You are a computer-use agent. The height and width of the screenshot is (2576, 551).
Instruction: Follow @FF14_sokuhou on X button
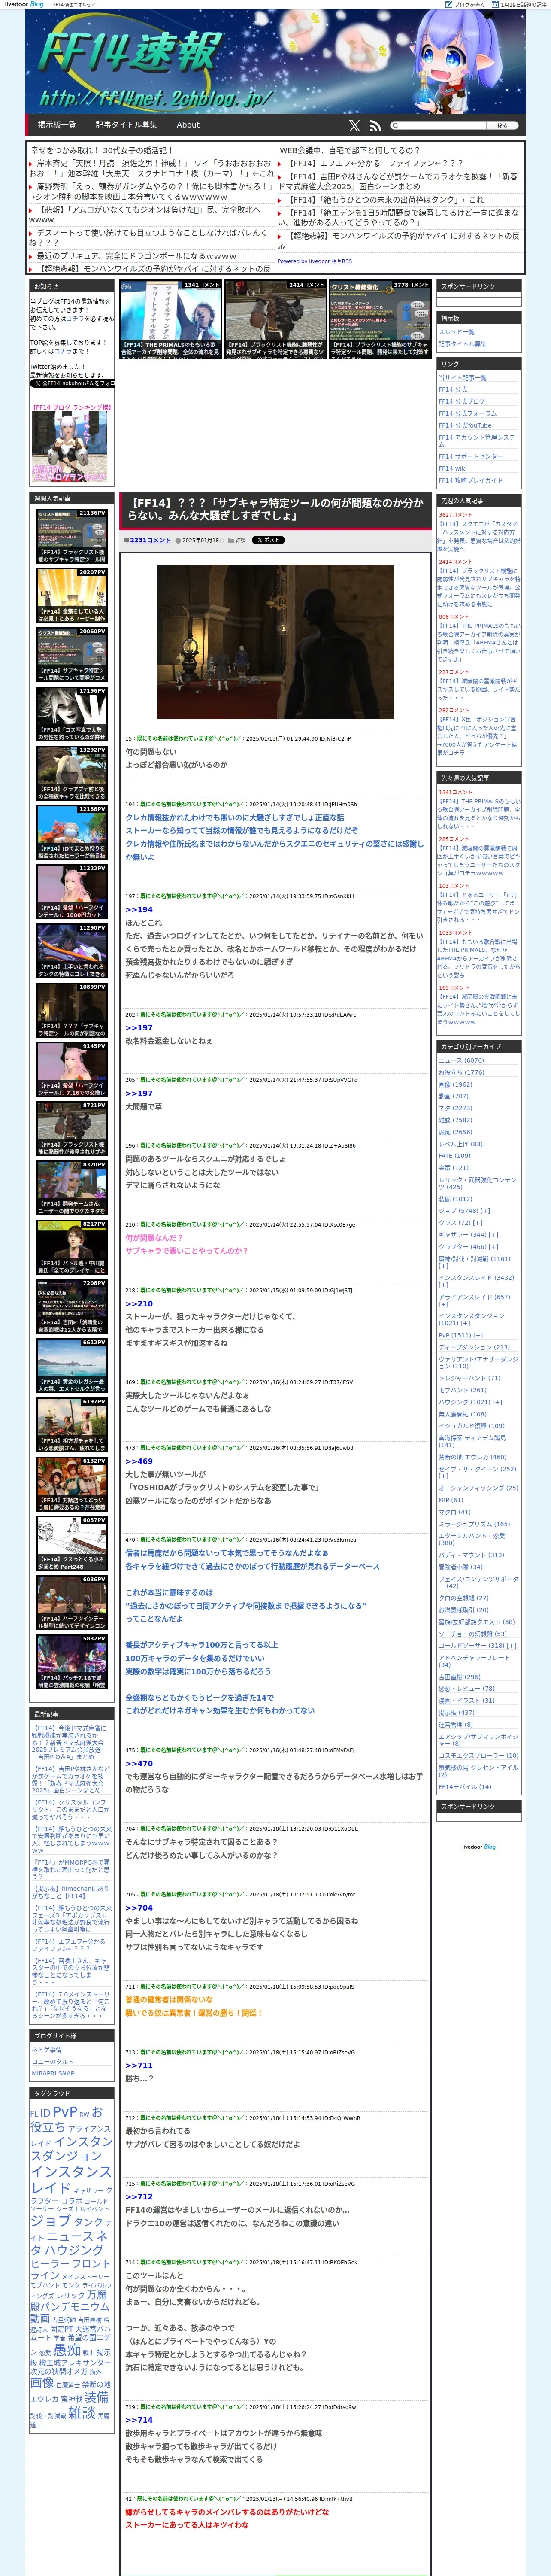pos(73,383)
